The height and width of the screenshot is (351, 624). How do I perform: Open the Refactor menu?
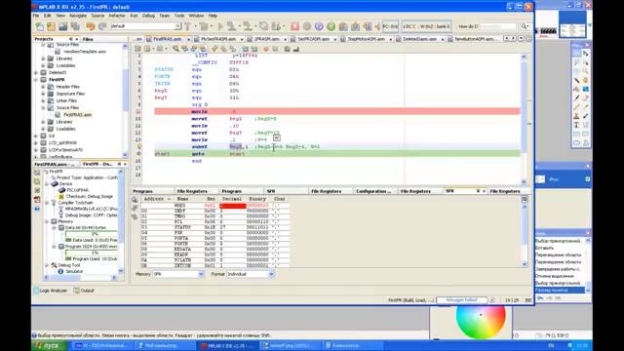tap(117, 16)
